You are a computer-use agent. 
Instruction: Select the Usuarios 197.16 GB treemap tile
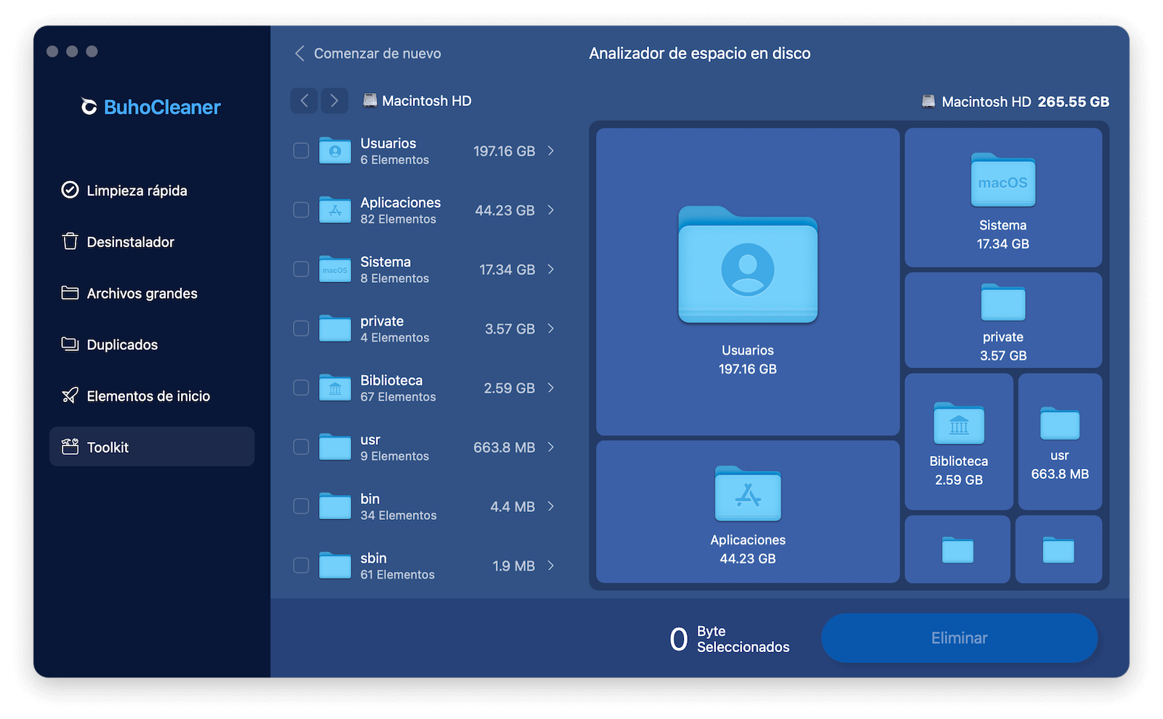[x=748, y=282]
